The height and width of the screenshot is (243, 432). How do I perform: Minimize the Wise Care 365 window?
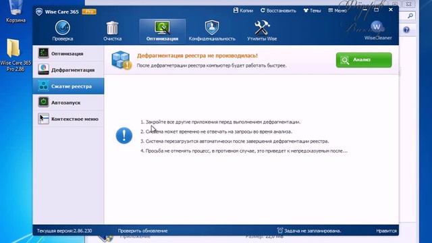click(x=365, y=10)
